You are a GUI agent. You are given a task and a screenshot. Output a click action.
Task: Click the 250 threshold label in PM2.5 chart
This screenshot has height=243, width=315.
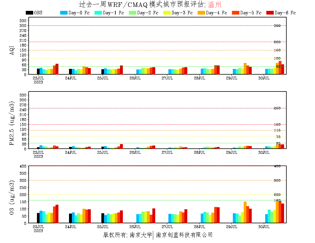point(277,108)
